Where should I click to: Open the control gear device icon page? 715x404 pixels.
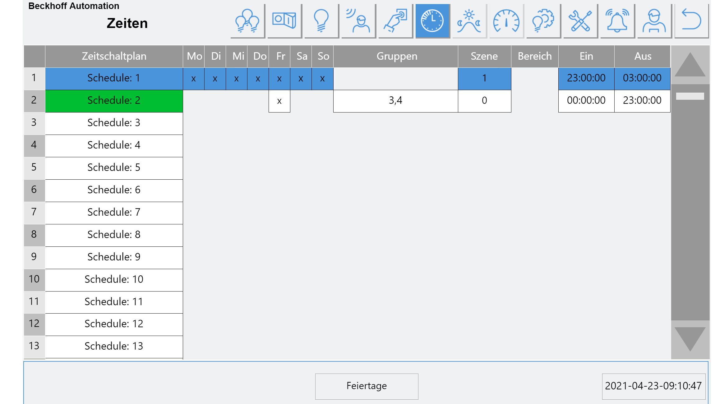tap(284, 21)
